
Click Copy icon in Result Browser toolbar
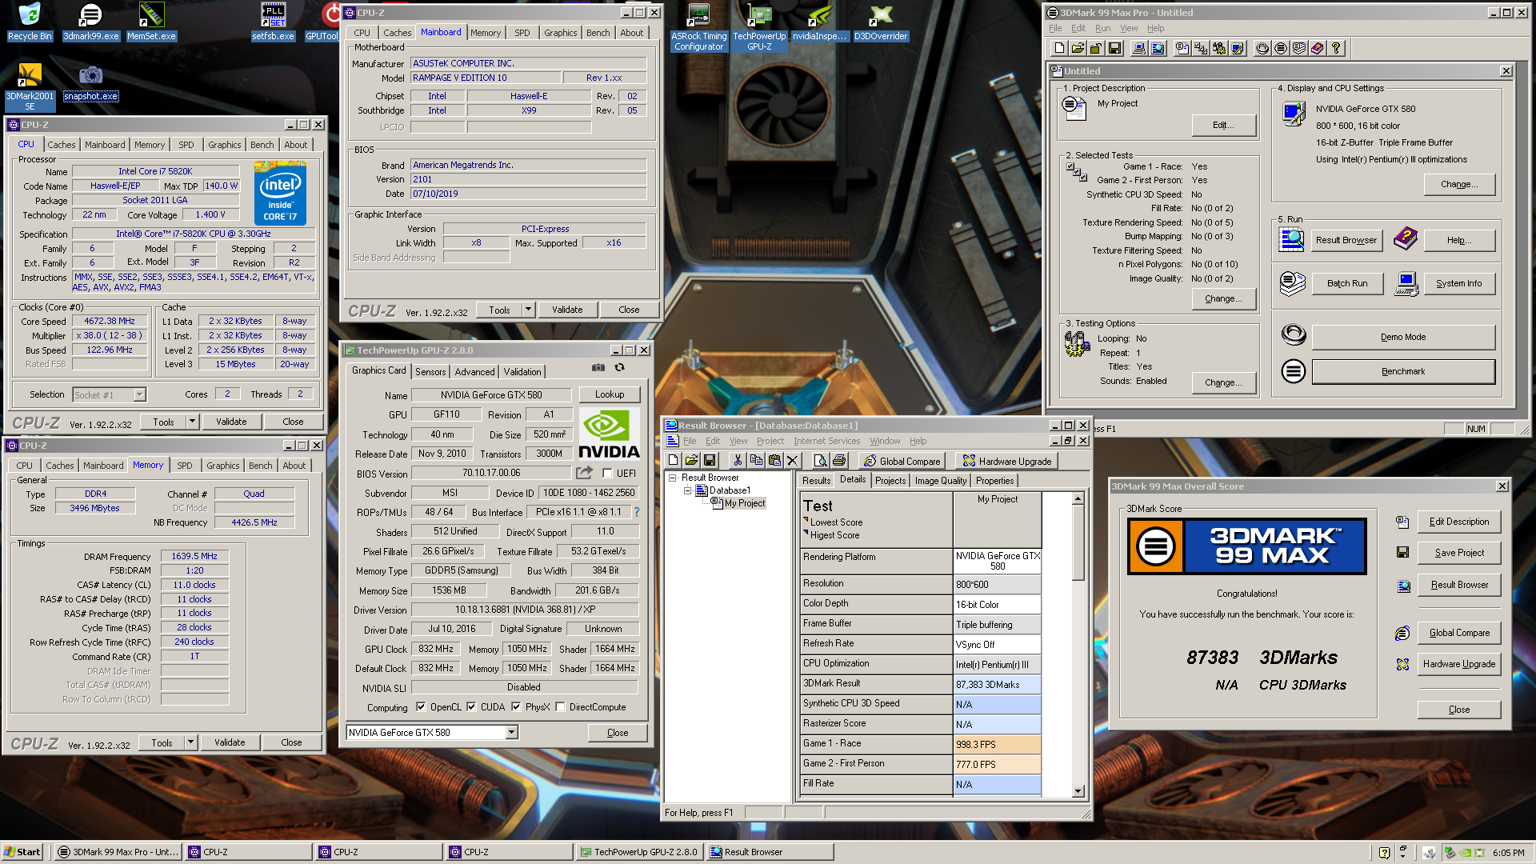(x=756, y=461)
